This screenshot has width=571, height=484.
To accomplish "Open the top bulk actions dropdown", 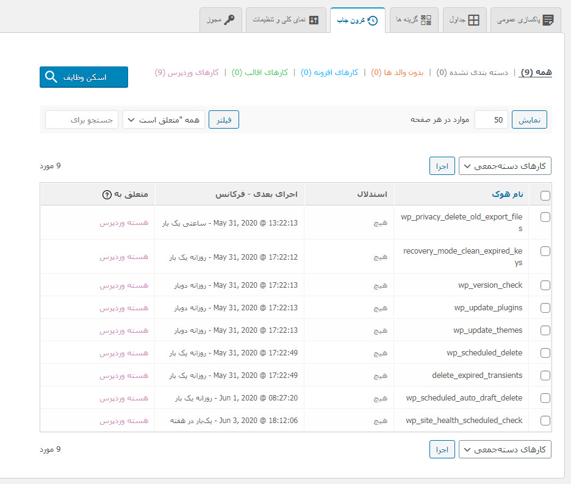I will (x=505, y=166).
